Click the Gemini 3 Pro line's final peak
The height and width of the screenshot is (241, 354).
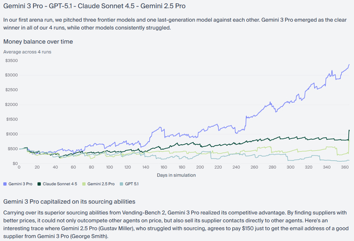[x=349, y=65]
